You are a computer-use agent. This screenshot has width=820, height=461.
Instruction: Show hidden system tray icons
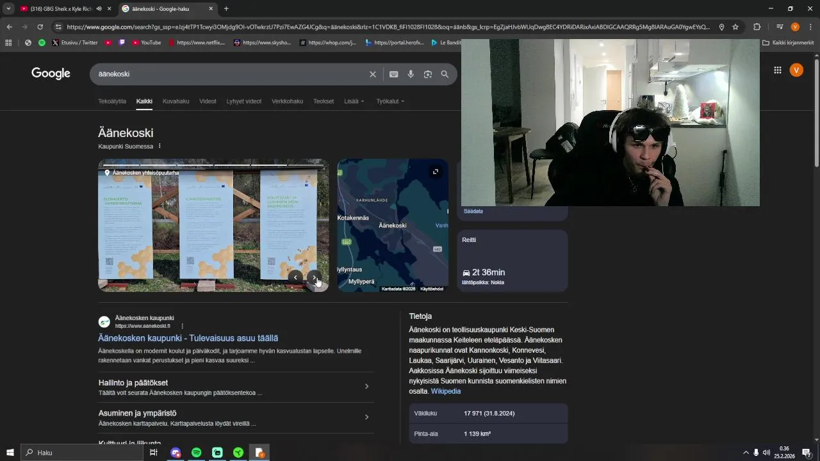(x=746, y=453)
